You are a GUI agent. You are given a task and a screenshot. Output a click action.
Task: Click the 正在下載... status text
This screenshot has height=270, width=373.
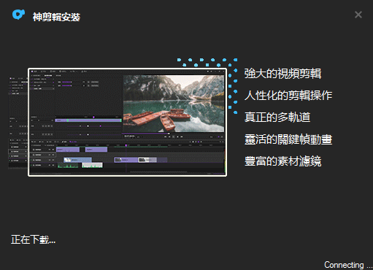34,239
